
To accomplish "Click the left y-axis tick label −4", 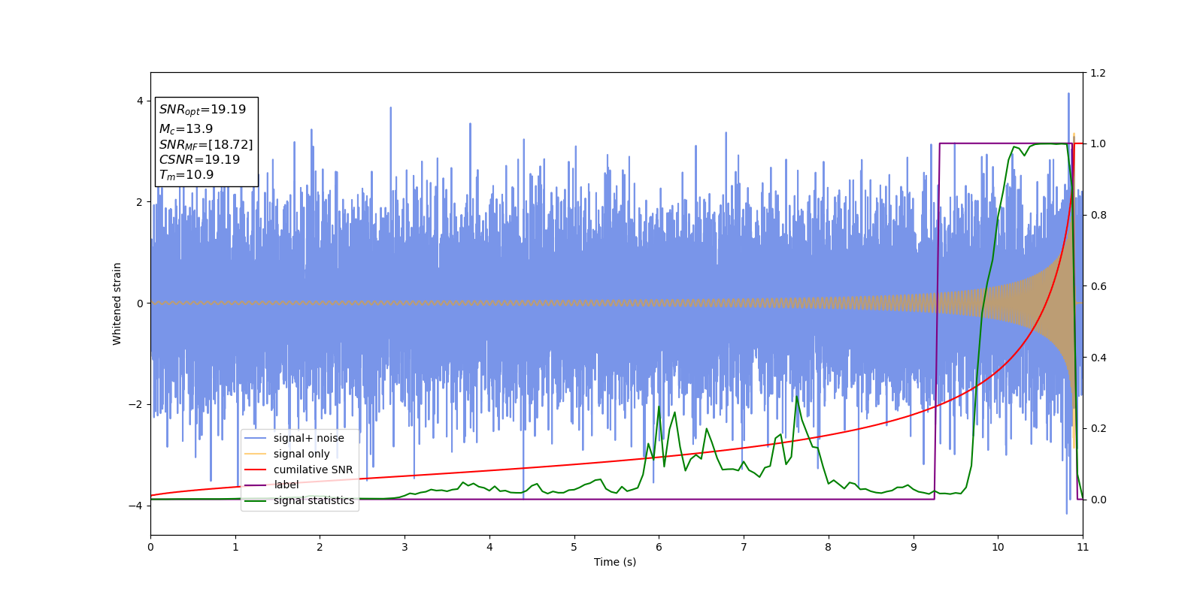I will (x=136, y=506).
